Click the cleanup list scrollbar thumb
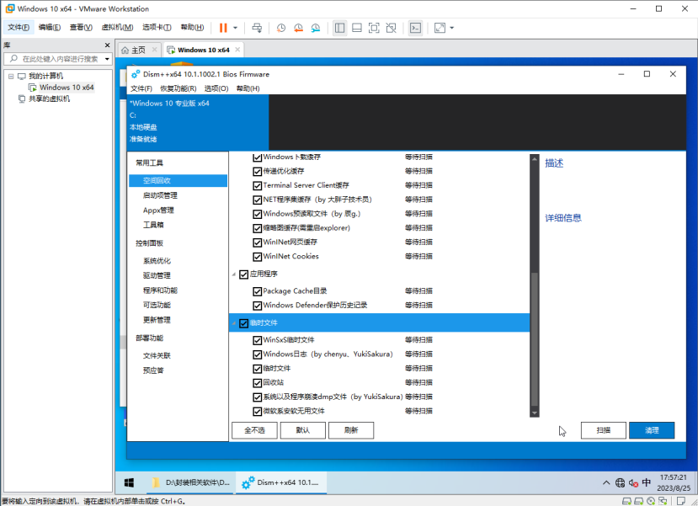Viewport: 698px width, 506px height. (x=535, y=339)
